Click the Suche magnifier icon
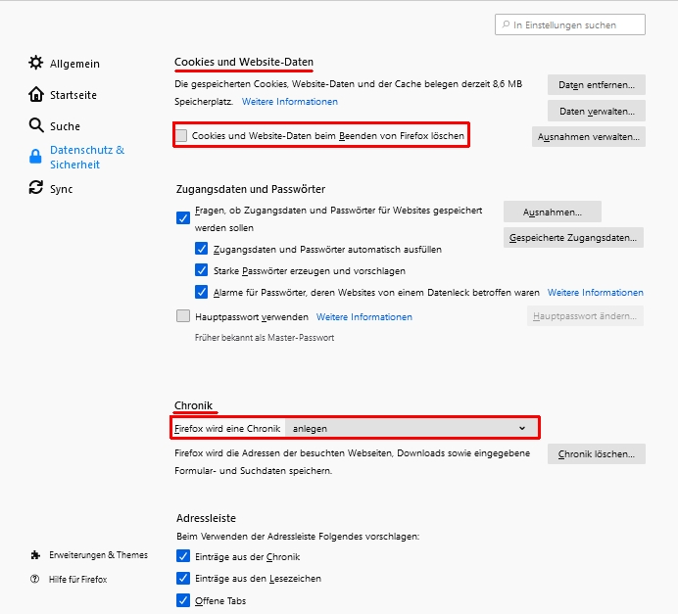This screenshot has height=614, width=678. (36, 126)
